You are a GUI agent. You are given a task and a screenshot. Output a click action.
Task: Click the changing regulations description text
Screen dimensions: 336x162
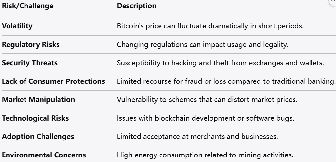(202, 45)
